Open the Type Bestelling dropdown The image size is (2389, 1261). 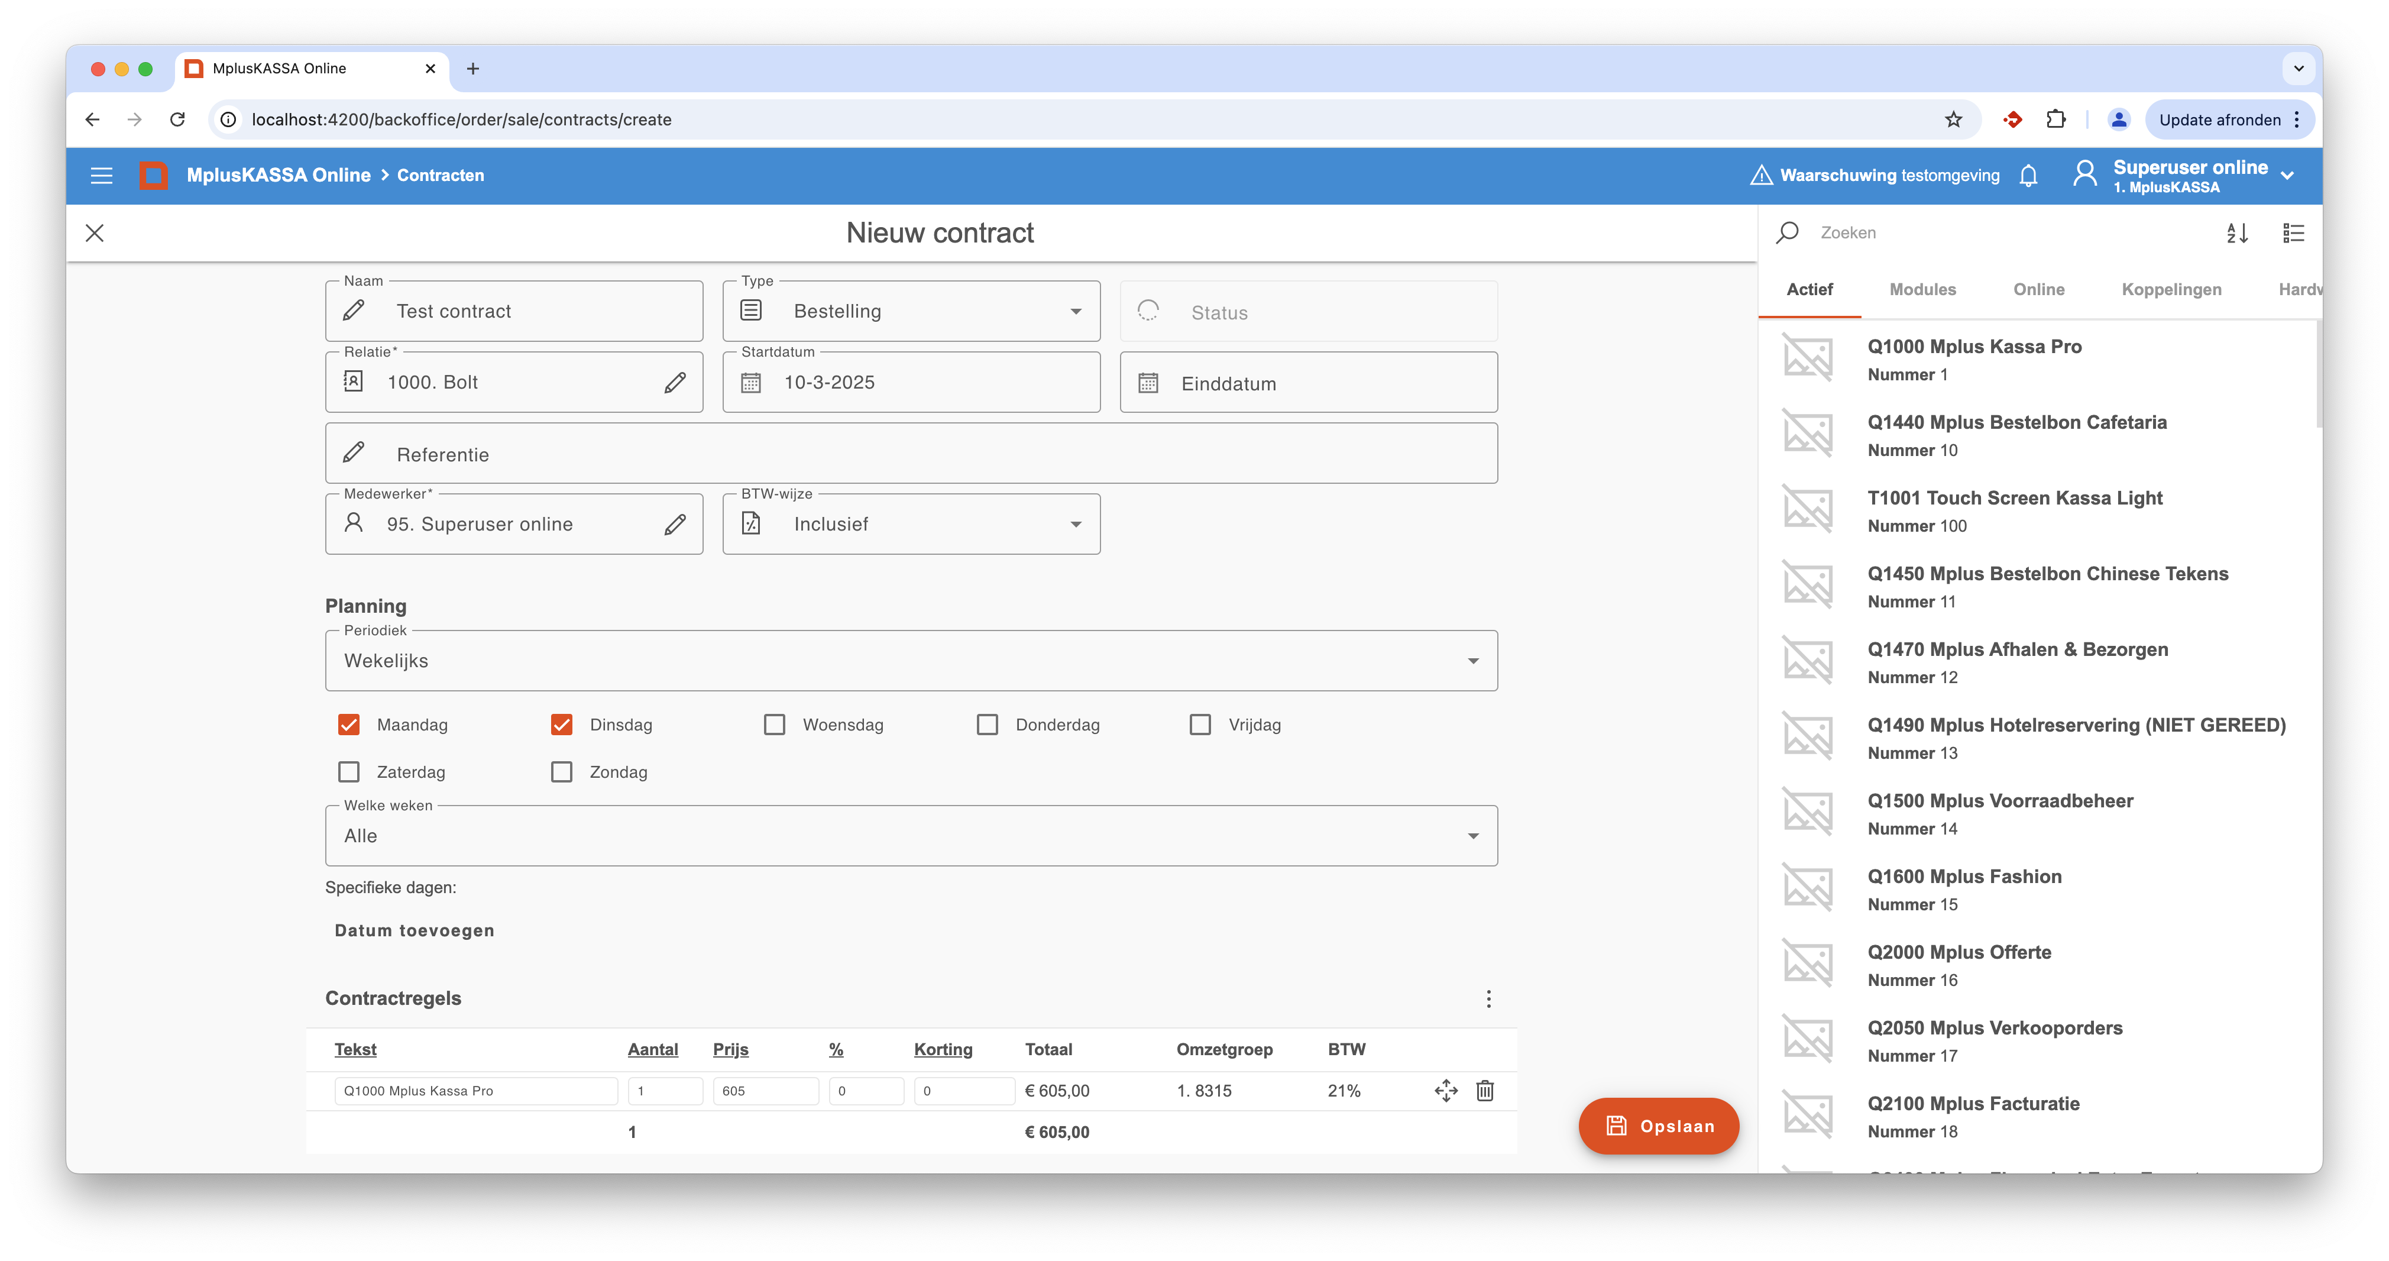click(x=911, y=312)
